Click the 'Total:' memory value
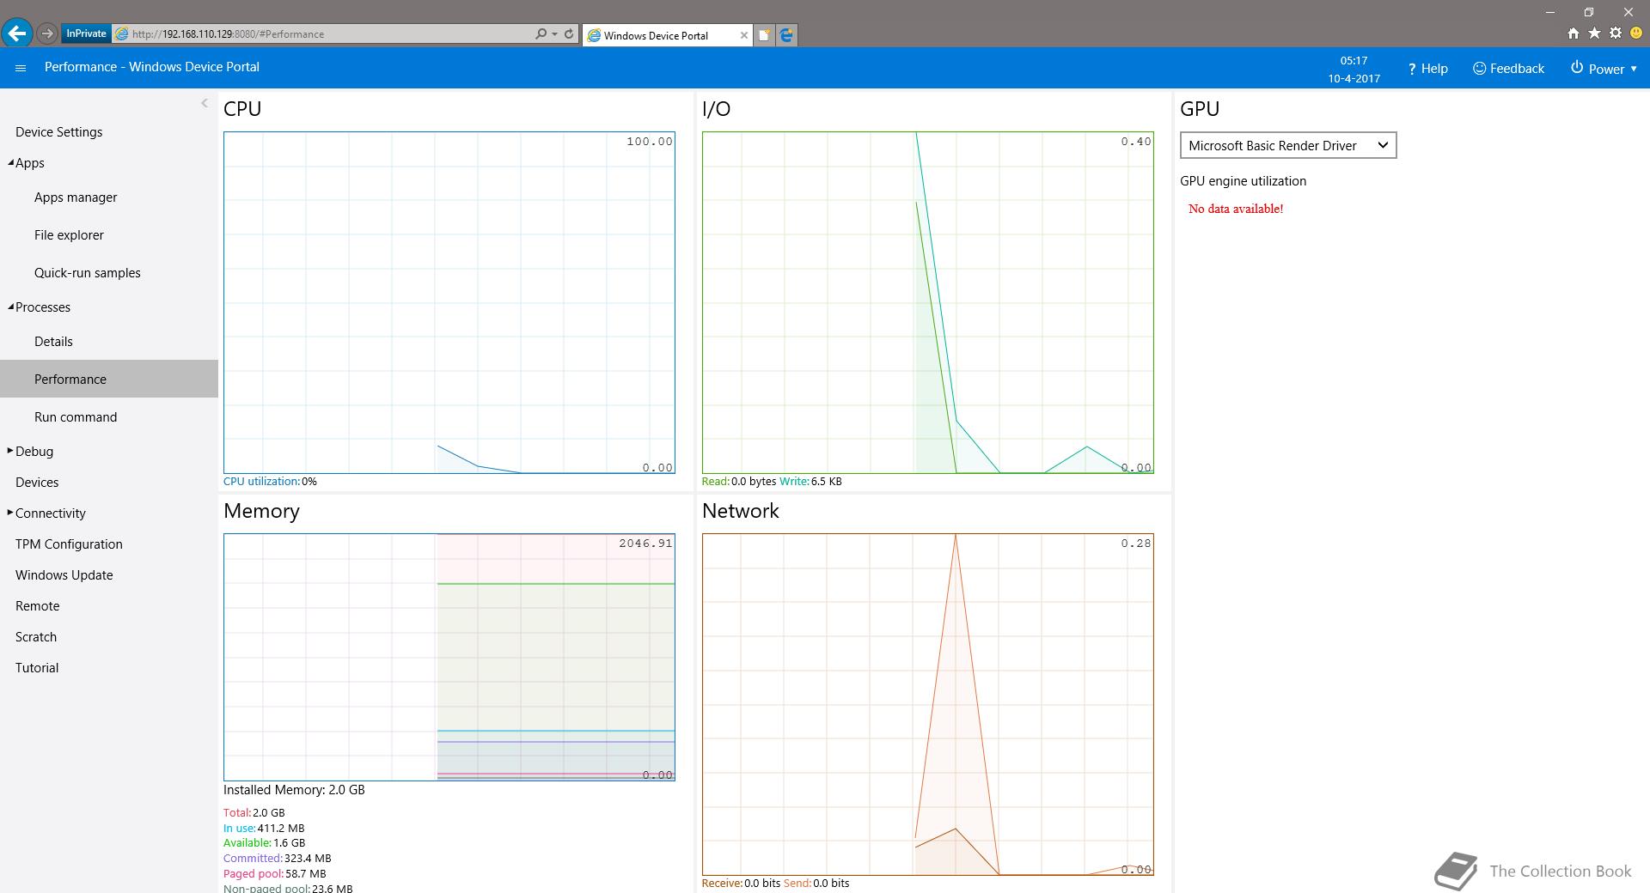 268,812
